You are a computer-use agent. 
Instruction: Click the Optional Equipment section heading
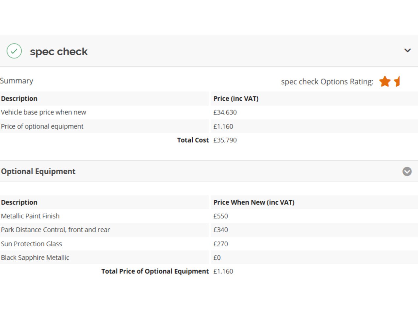click(x=38, y=171)
